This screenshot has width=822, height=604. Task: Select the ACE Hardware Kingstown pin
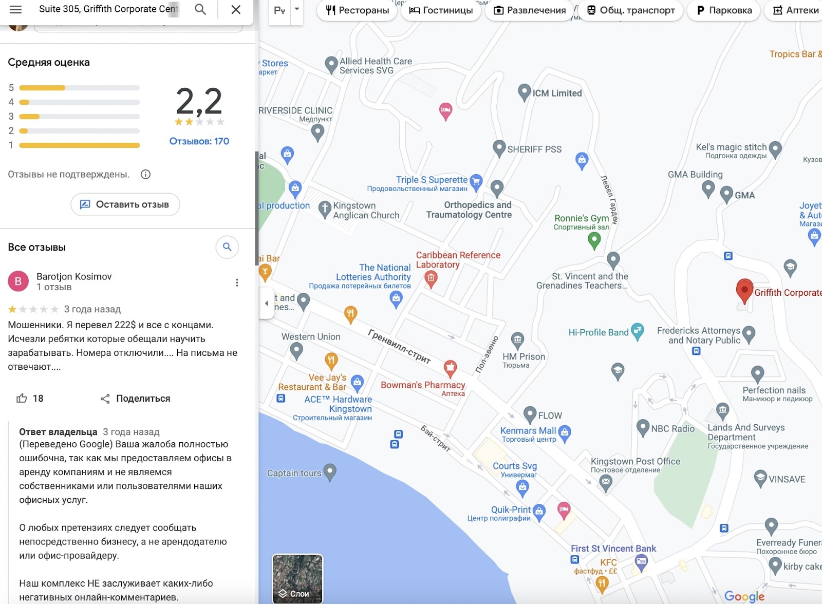click(357, 383)
